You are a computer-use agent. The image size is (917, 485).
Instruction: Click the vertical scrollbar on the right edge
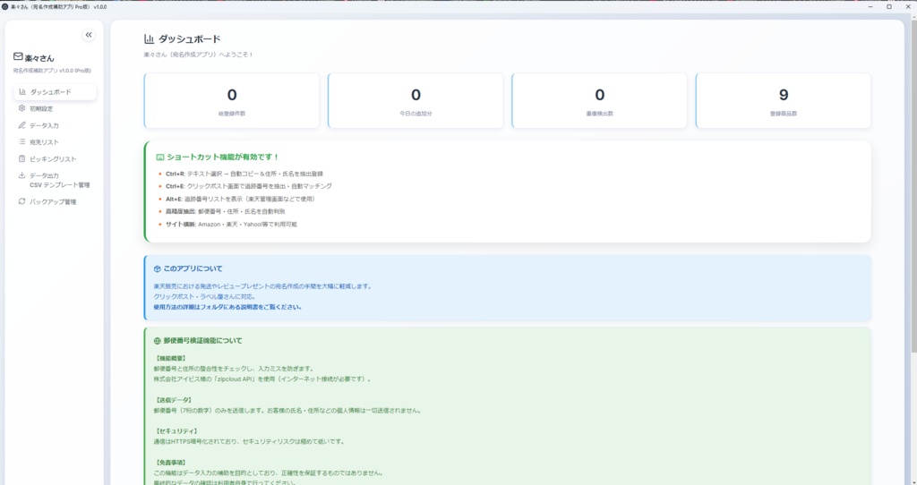click(x=913, y=186)
